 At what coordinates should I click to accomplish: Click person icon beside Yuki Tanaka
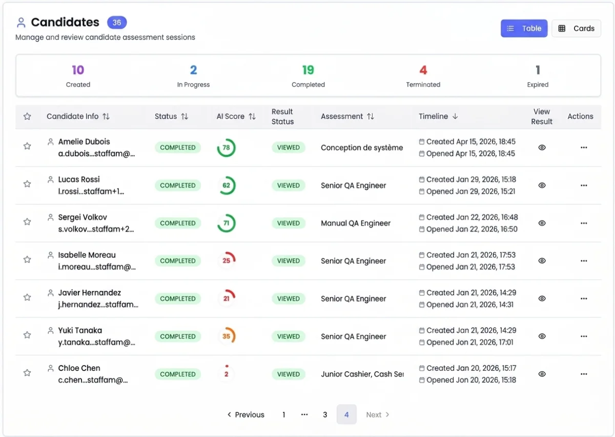tap(50, 330)
